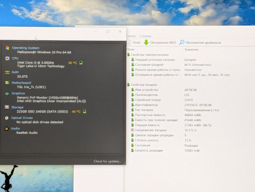Screen dimensions: 255x192
Task: Click the text TGL Iris_TL (U3E1)
Action: 31,87
